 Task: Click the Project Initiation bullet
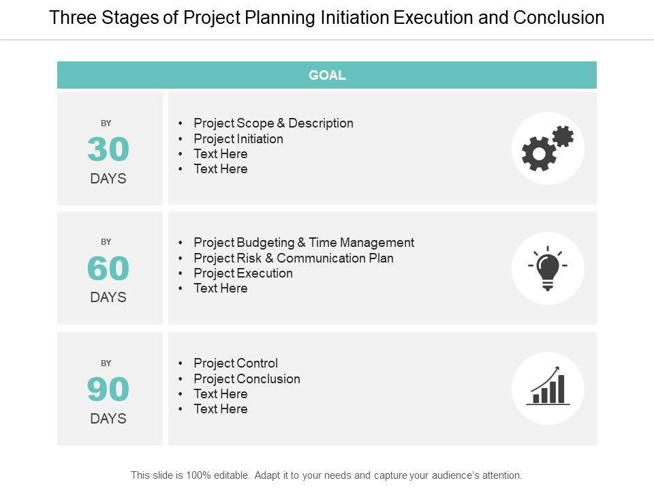click(238, 138)
